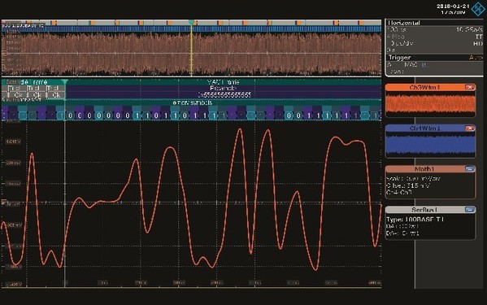
Task: Select the MAC frame decode header
Action: [223, 82]
